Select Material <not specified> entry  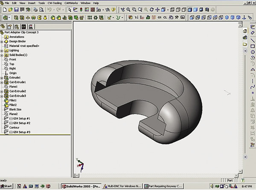pyautogui.click(x=24, y=46)
